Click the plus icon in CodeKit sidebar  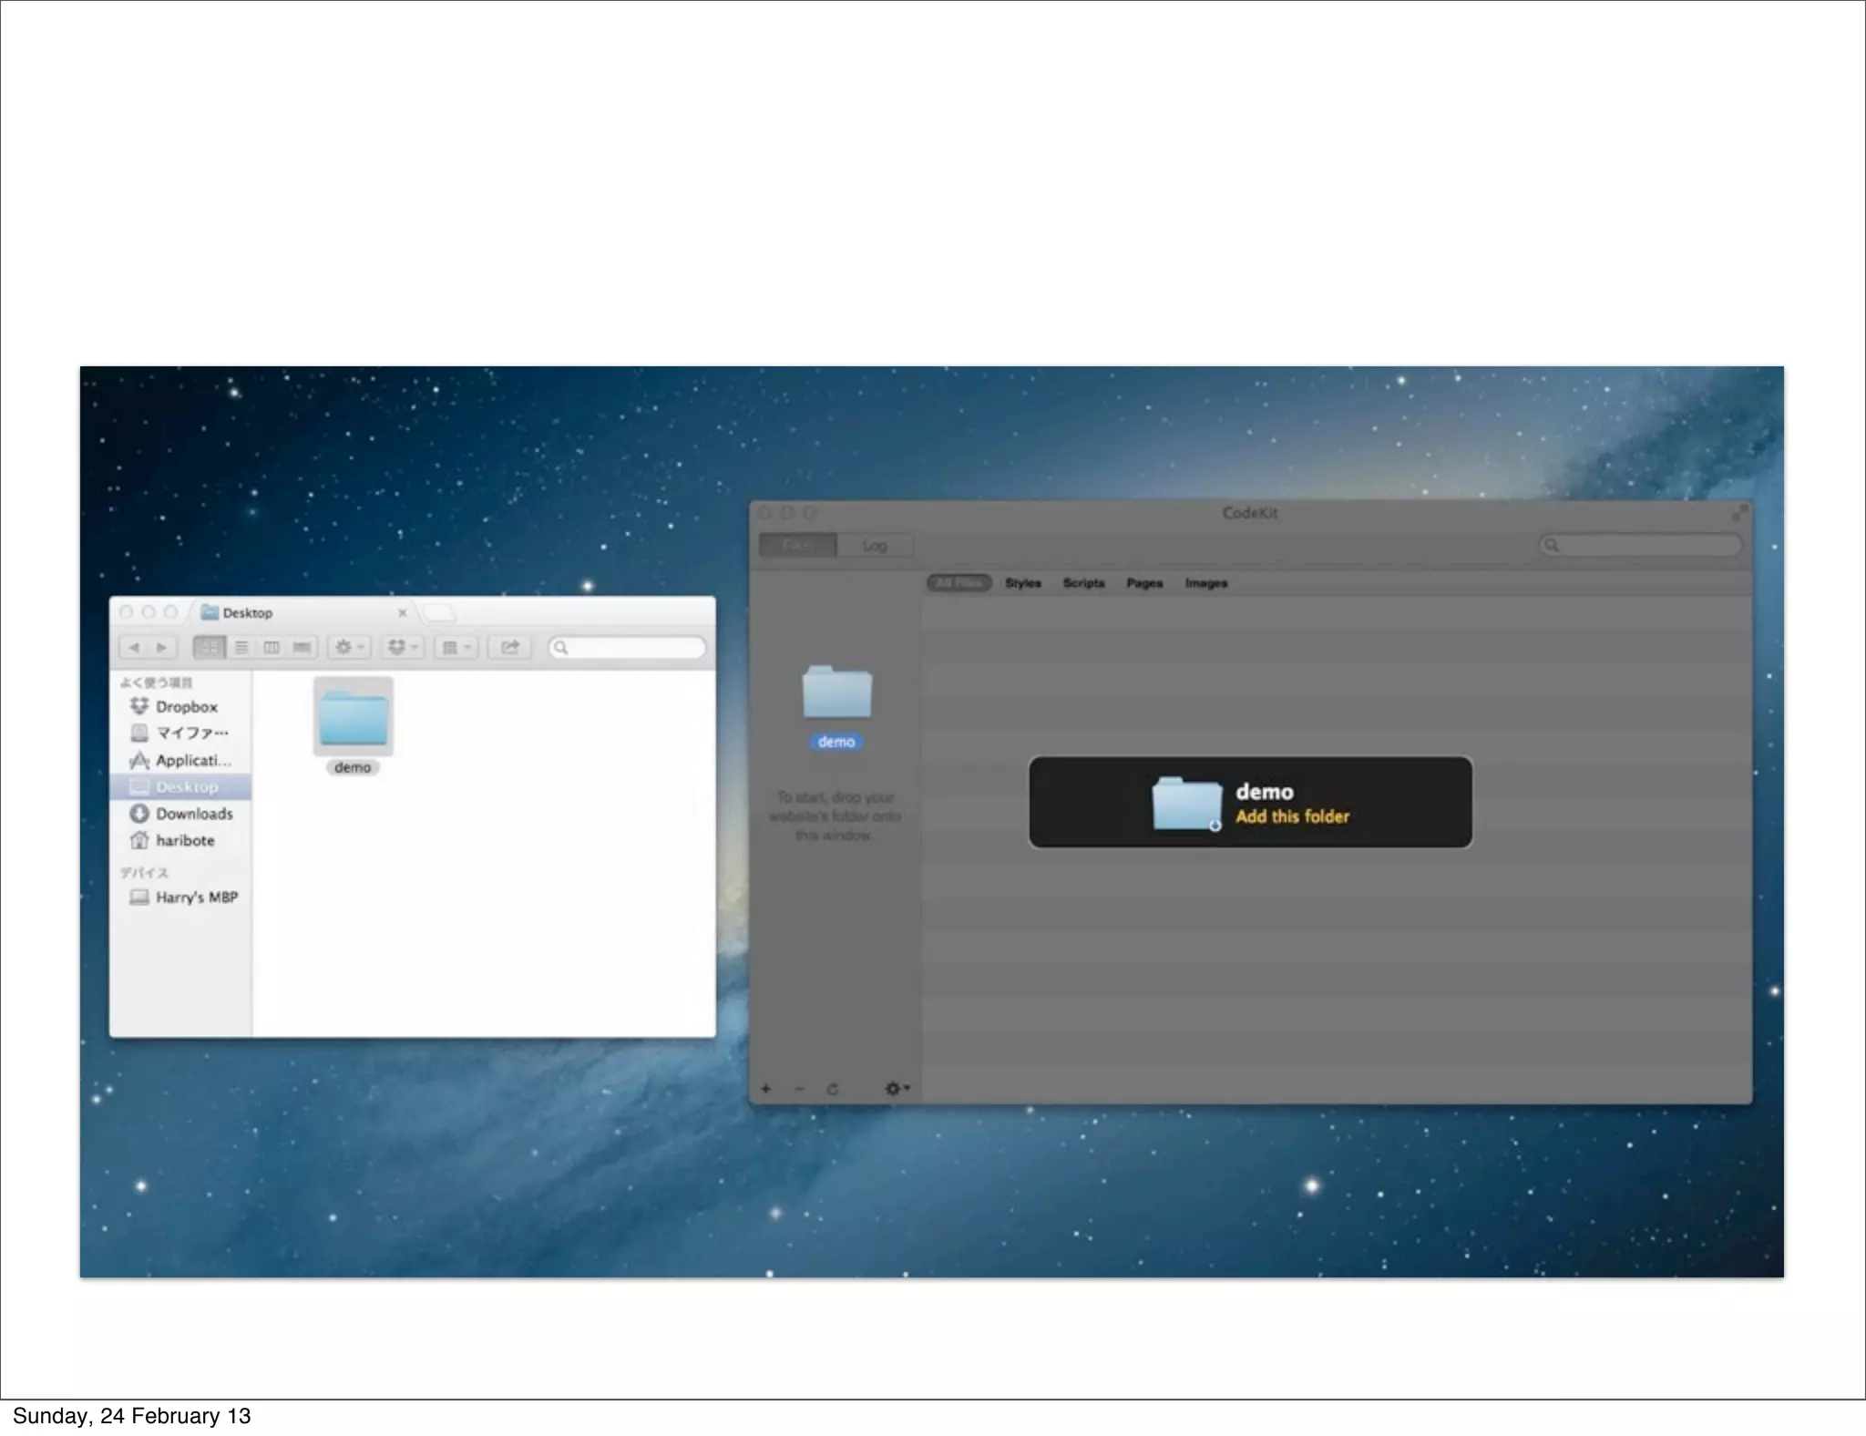[x=765, y=1089]
